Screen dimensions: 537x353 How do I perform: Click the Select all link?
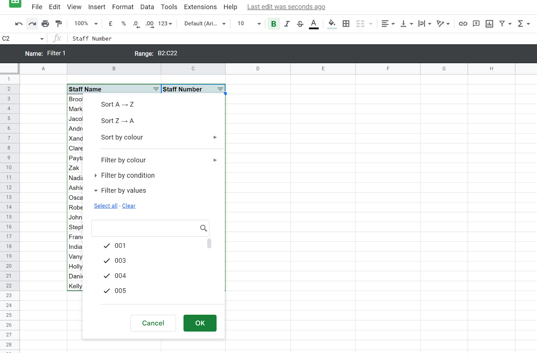click(106, 206)
